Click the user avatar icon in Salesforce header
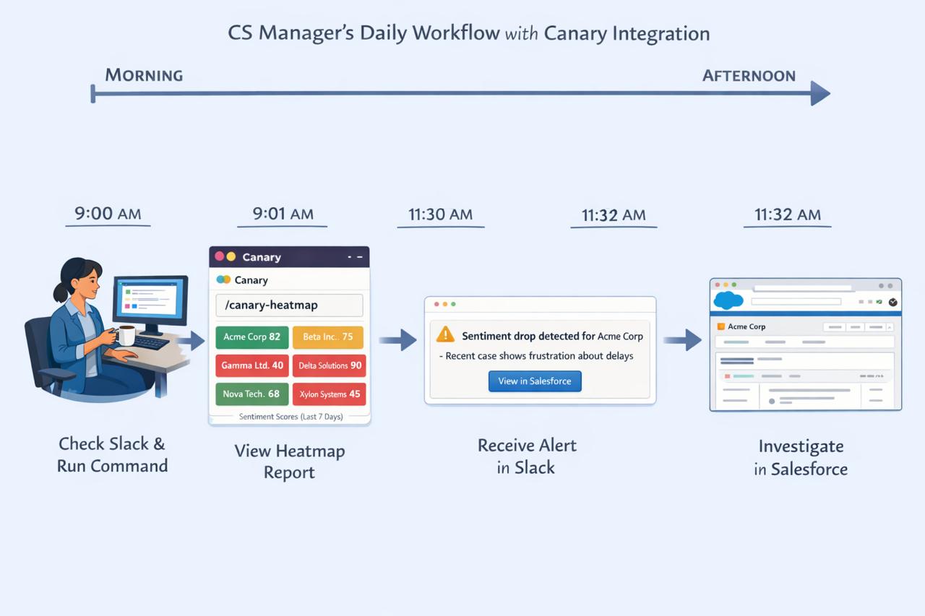 (892, 302)
